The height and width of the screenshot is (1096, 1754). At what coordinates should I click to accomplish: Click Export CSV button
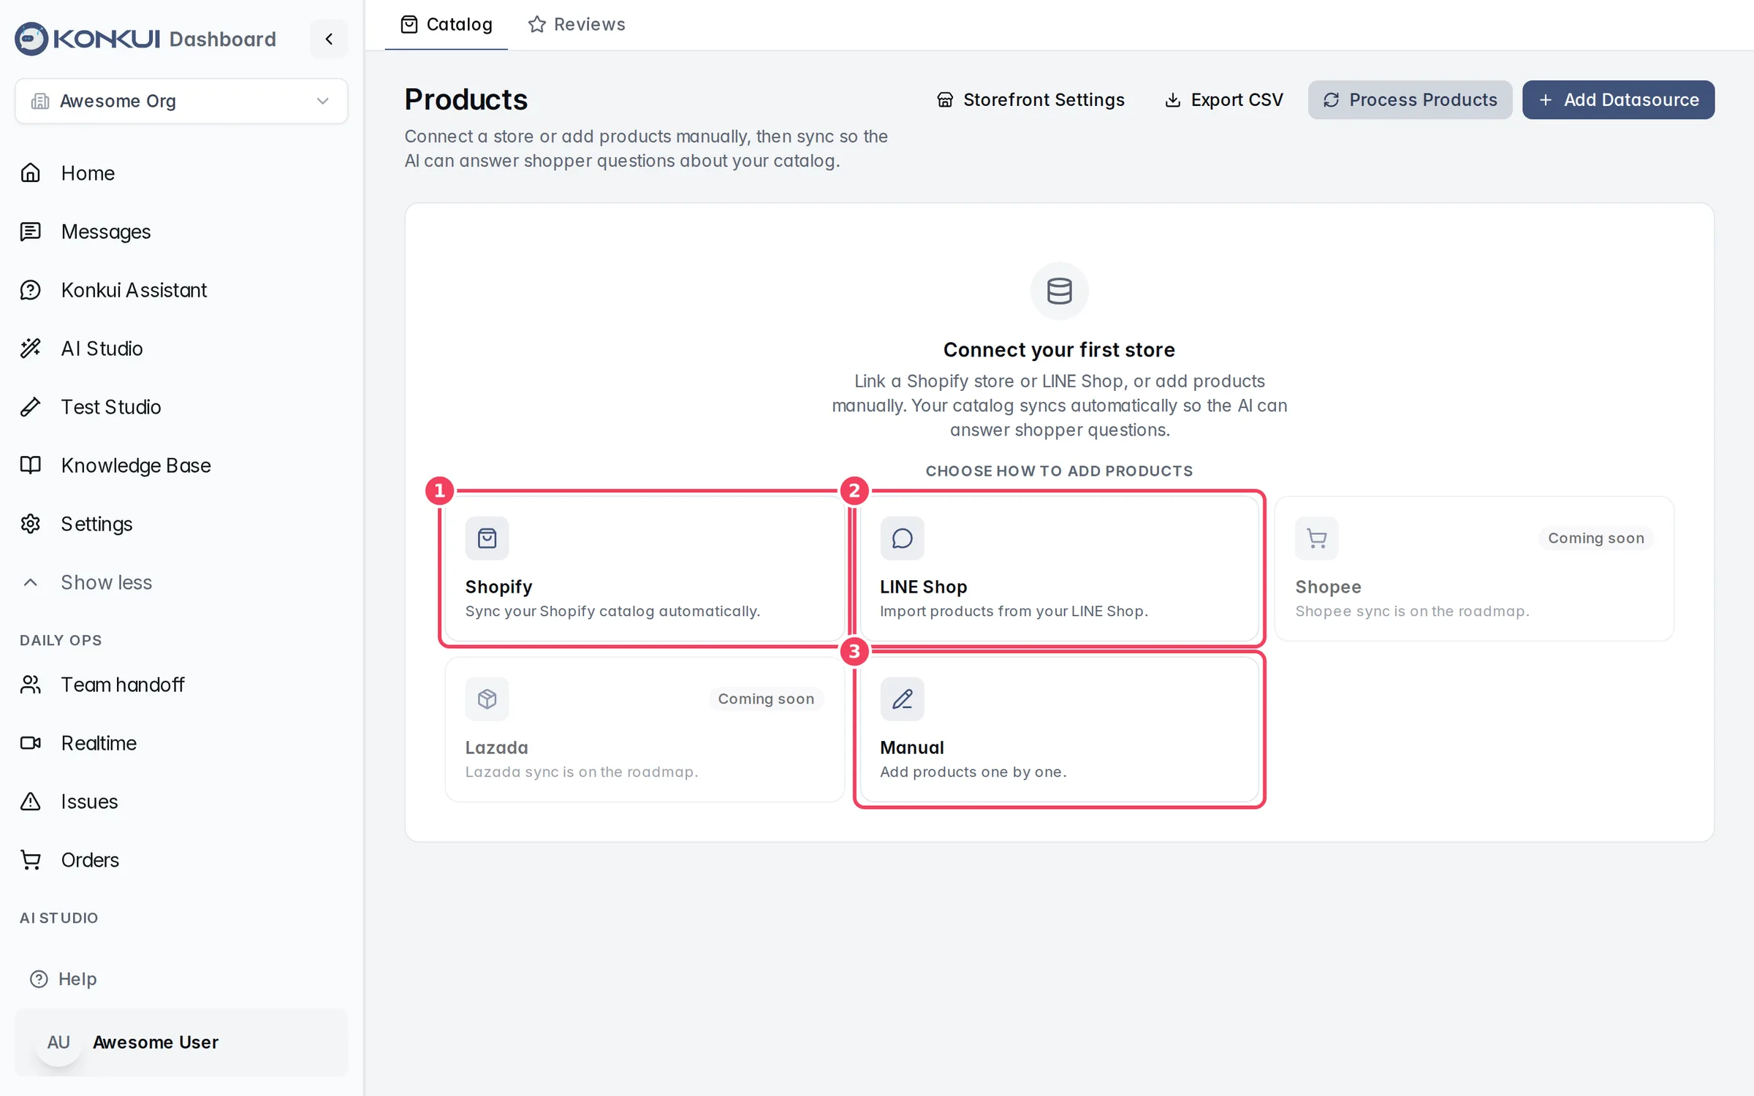pyautogui.click(x=1224, y=100)
